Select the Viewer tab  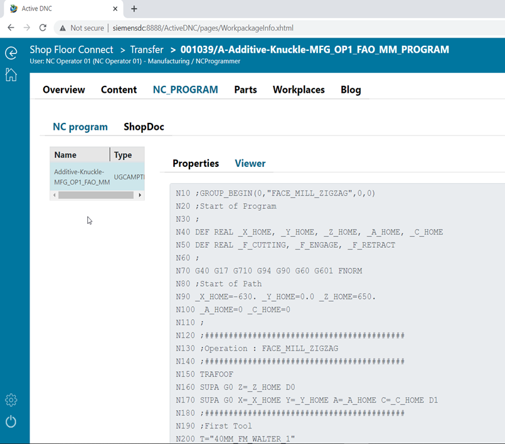(x=250, y=163)
